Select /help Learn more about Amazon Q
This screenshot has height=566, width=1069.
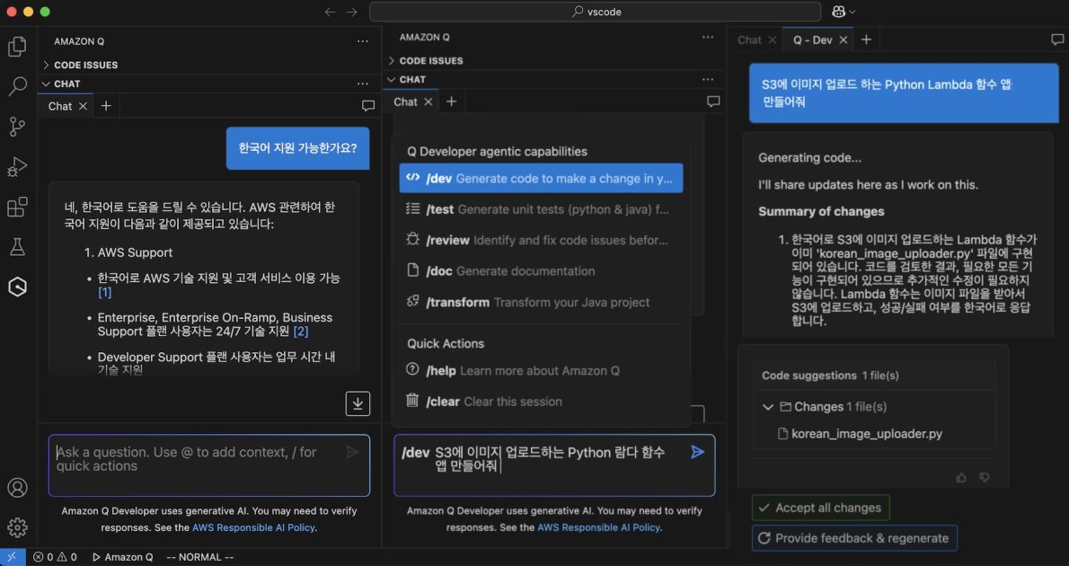click(541, 370)
